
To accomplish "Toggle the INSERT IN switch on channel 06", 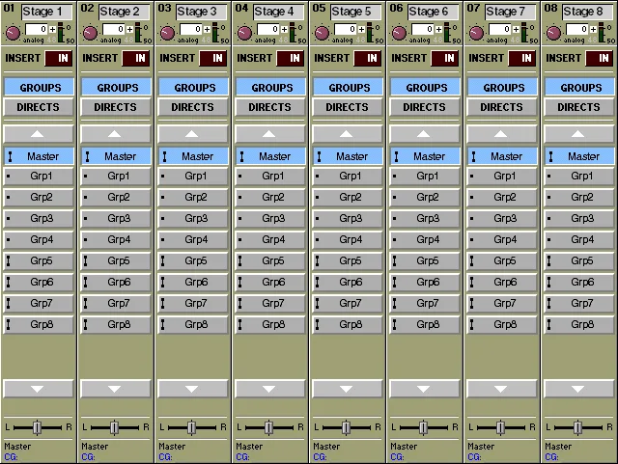I will click(445, 58).
